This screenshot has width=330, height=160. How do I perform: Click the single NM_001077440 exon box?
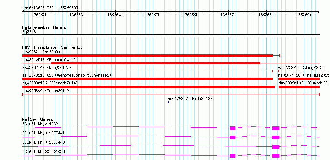[275, 147]
